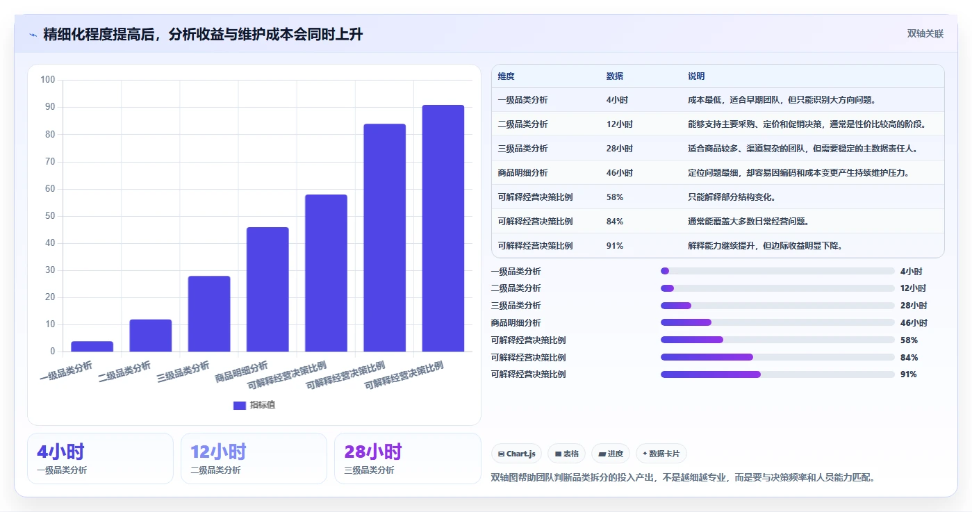Image resolution: width=972 pixels, height=512 pixels.
Task: Open the 4小时 一级品类分析 data card
Action: (100, 459)
